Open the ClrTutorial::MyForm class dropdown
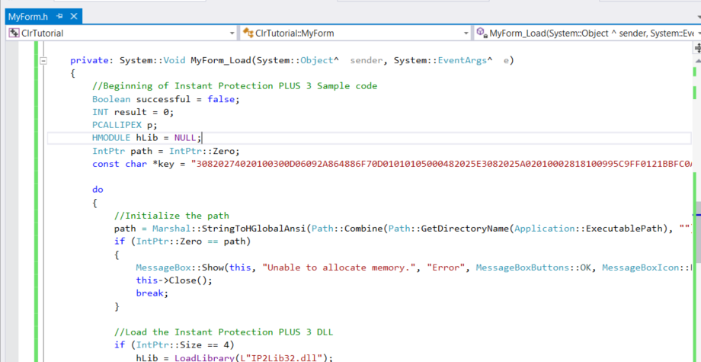The image size is (701, 362). (355, 33)
